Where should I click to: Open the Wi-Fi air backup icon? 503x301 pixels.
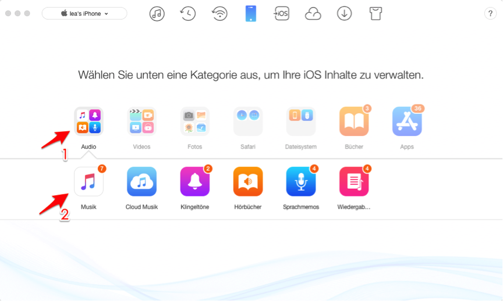point(219,14)
